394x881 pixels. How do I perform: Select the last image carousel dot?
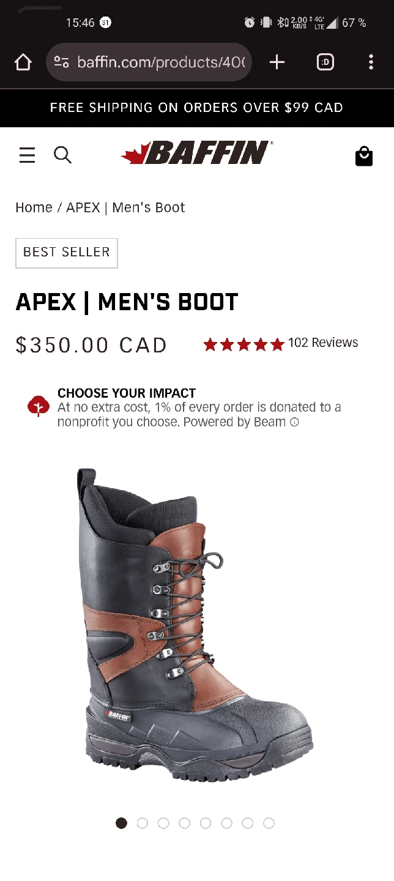pyautogui.click(x=269, y=823)
